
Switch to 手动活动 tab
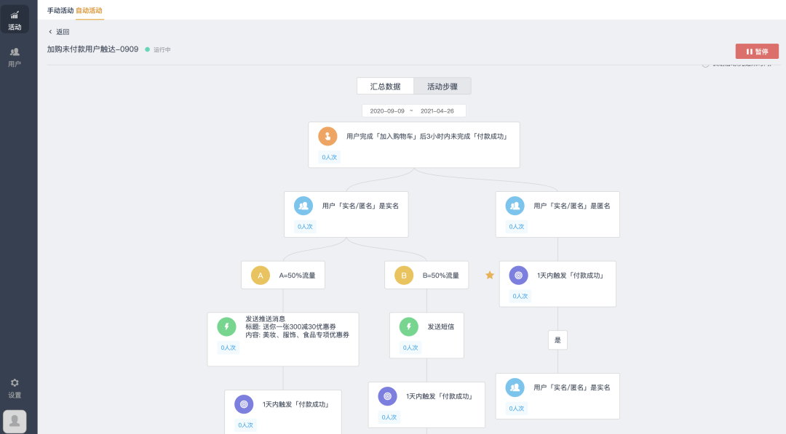tap(60, 10)
